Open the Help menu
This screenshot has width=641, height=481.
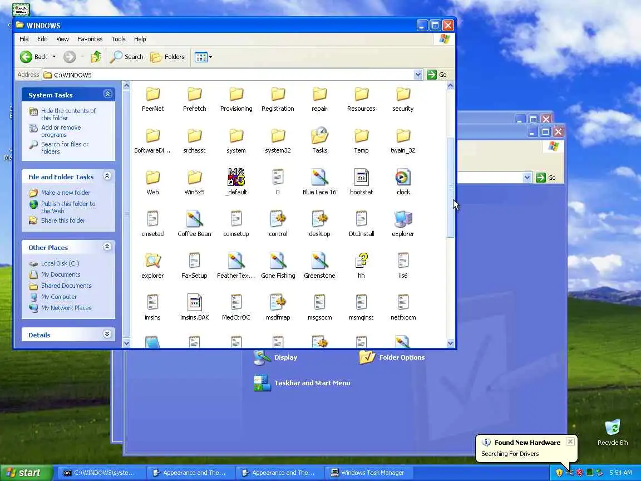(x=140, y=39)
